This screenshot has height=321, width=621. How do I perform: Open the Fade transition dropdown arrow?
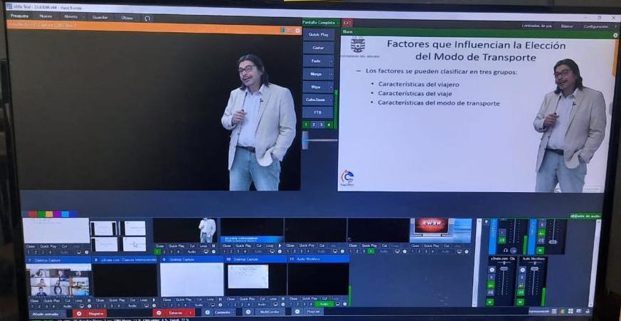(331, 61)
